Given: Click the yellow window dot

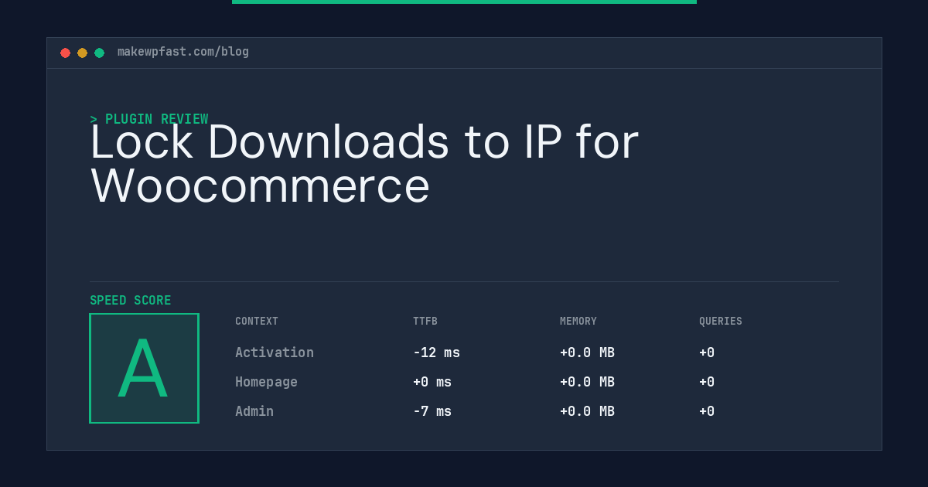Looking at the screenshot, I should (x=82, y=53).
